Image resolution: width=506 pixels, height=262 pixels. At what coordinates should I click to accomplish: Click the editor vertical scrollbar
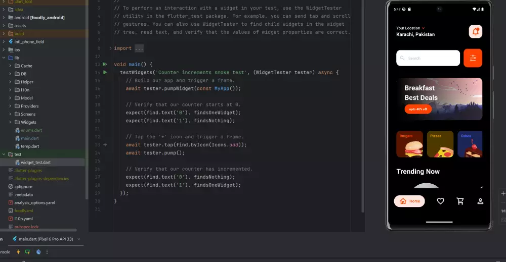point(363,106)
